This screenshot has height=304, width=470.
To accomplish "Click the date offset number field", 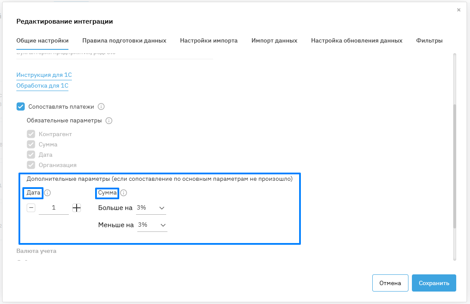I will (x=54, y=208).
